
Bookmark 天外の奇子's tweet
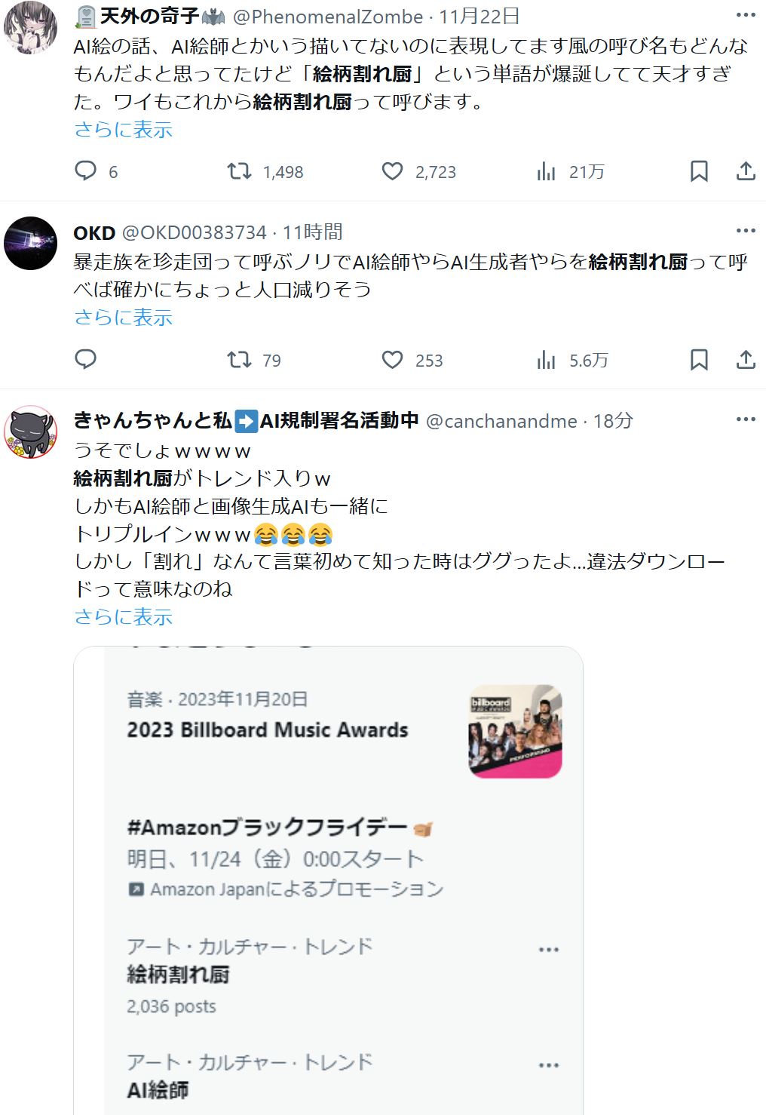pos(699,171)
